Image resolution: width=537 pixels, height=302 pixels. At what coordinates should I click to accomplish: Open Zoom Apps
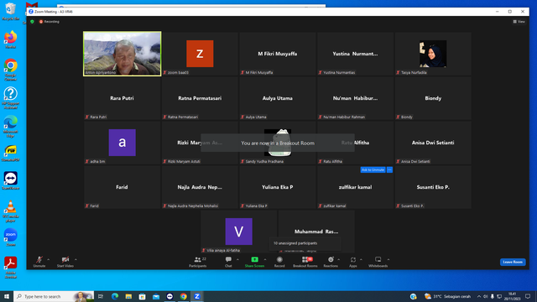tap(353, 262)
